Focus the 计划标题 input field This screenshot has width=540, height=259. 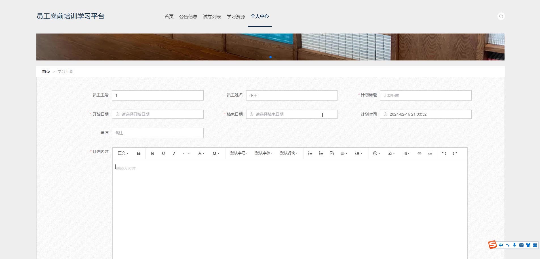click(425, 95)
